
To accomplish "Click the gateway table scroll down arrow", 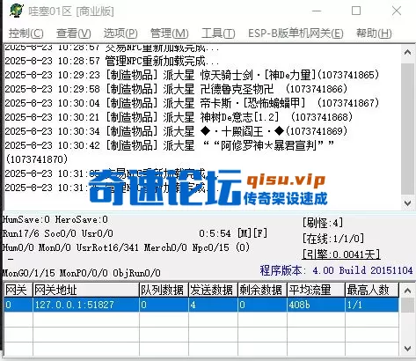I will 407,349.
